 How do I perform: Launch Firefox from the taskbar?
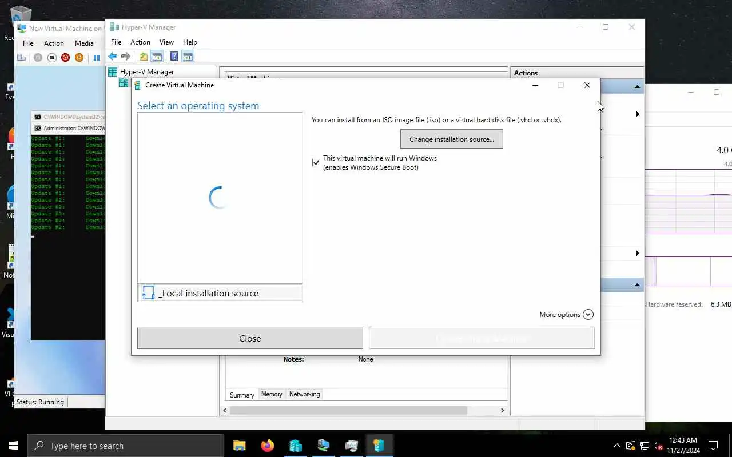click(267, 446)
